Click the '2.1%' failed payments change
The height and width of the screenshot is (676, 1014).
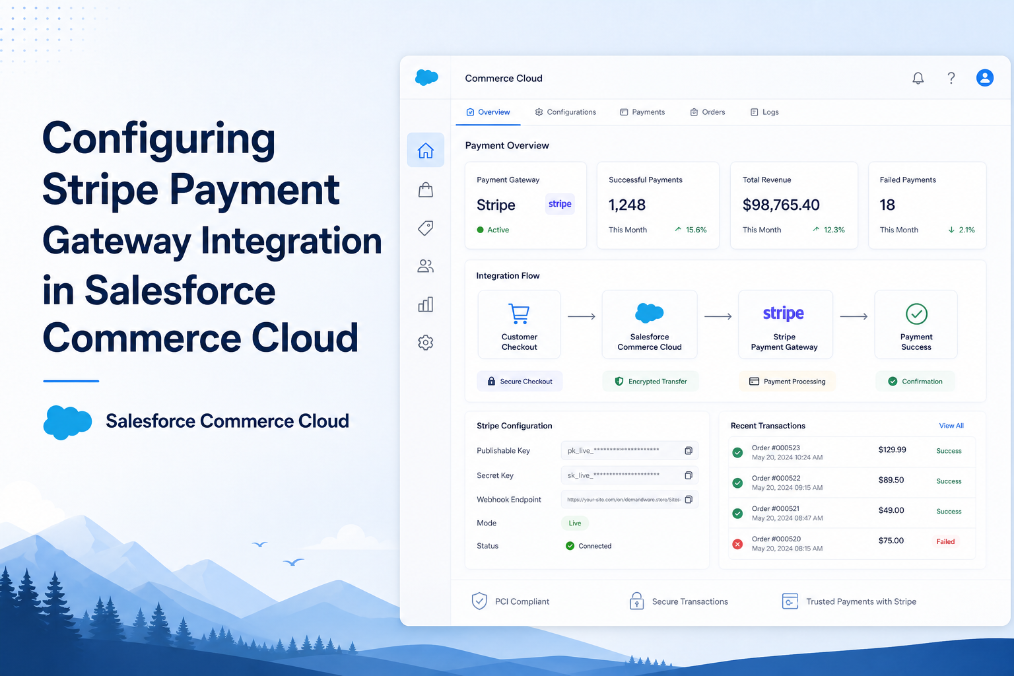pos(966,230)
